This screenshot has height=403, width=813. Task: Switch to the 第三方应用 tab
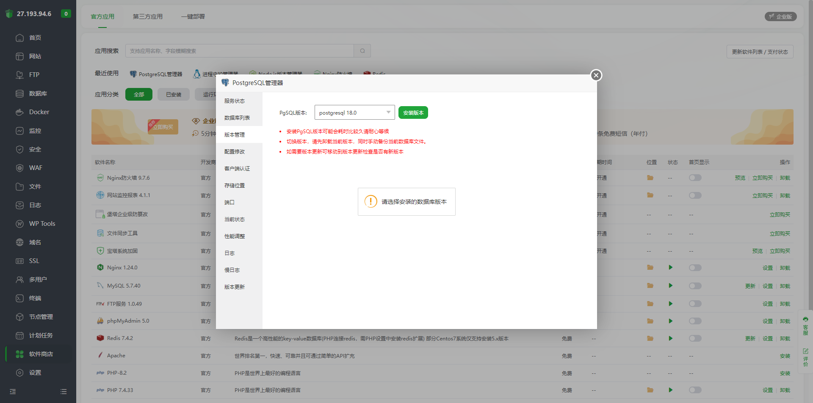click(147, 16)
